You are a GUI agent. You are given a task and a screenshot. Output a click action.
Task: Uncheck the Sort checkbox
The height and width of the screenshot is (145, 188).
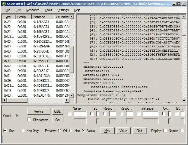click(5, 130)
